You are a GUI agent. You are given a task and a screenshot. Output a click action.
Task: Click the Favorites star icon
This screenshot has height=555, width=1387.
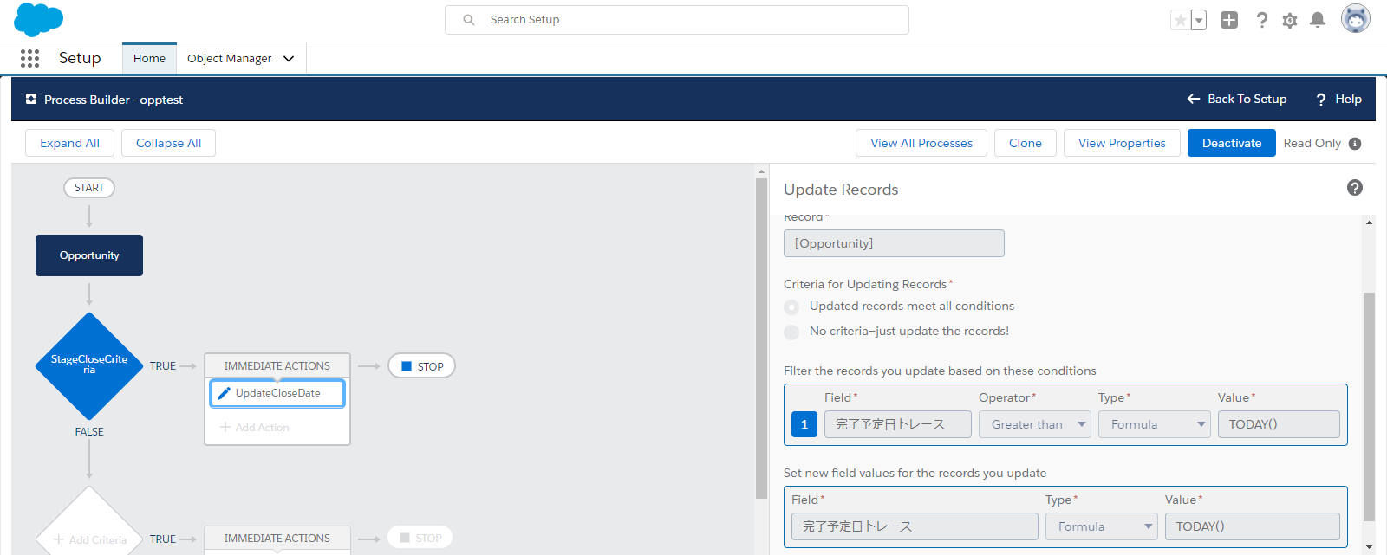tap(1180, 20)
